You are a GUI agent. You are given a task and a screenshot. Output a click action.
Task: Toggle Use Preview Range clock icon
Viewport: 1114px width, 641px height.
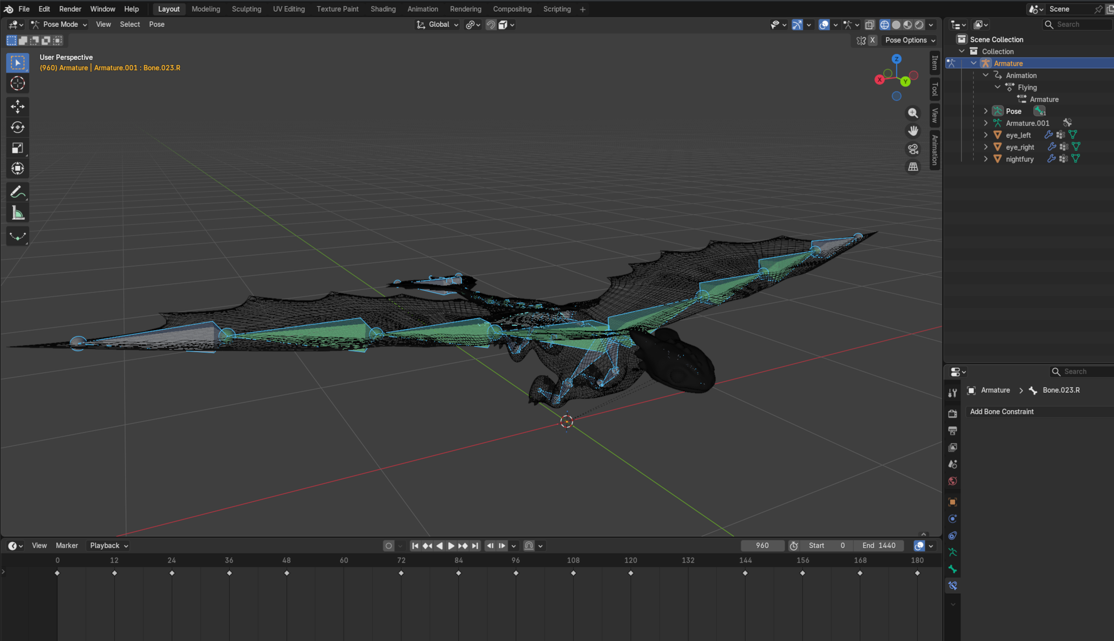tap(794, 545)
